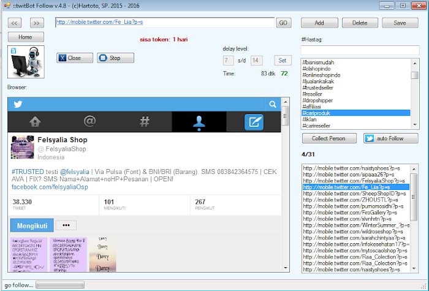
Task: Navigate back with << button
Action: point(14,23)
